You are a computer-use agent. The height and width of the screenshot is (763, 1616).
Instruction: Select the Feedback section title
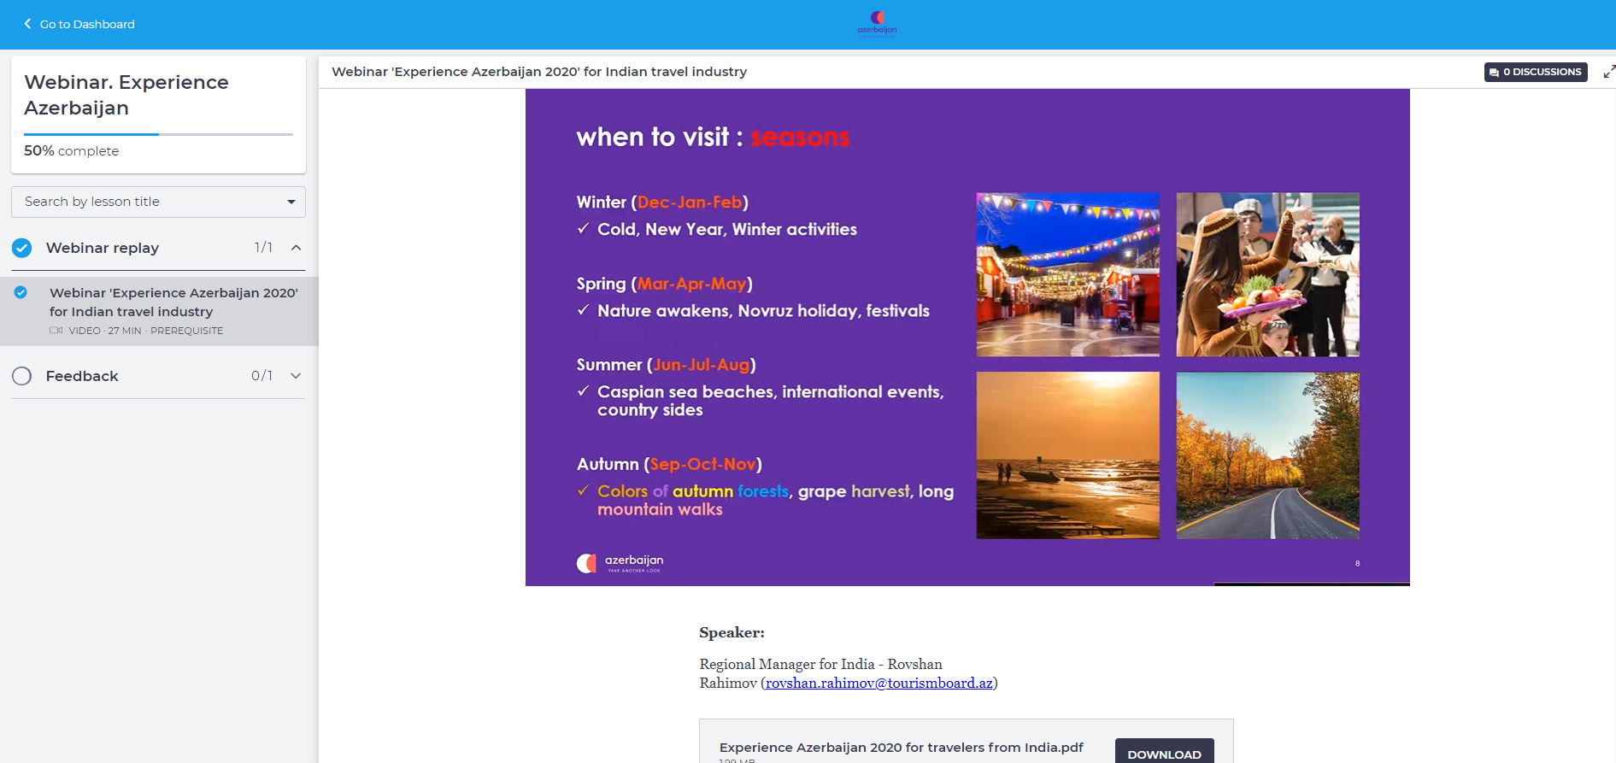click(x=82, y=376)
